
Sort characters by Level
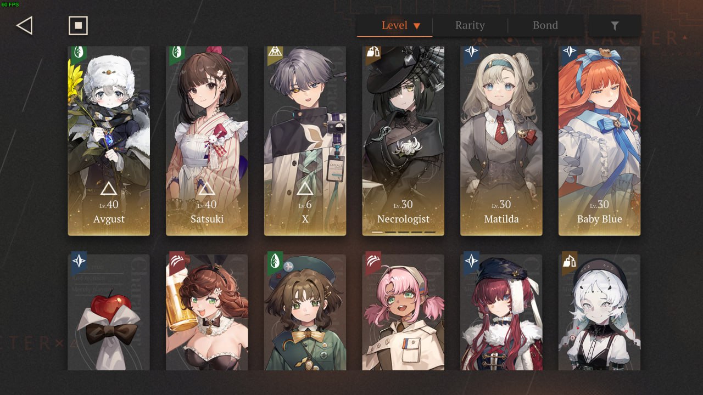(394, 26)
